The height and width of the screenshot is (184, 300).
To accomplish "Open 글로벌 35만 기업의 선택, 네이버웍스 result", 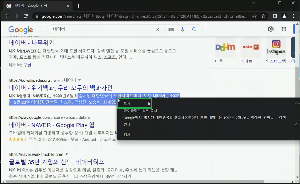I will tap(56, 162).
